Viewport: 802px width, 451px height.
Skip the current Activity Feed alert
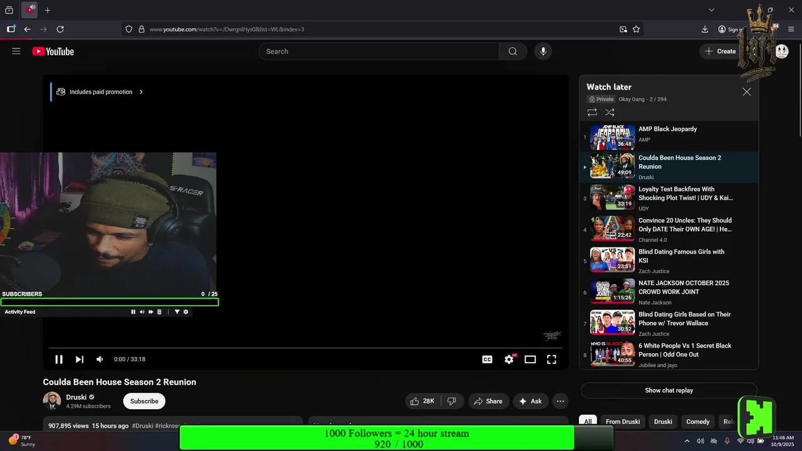click(150, 312)
